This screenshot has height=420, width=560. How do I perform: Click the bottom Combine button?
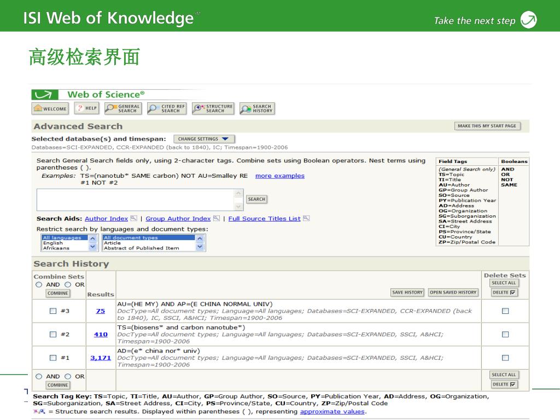pos(58,386)
